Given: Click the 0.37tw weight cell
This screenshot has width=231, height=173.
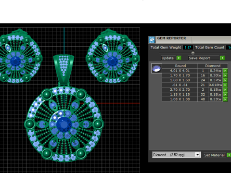Looking at the screenshot, I should [x=216, y=80].
